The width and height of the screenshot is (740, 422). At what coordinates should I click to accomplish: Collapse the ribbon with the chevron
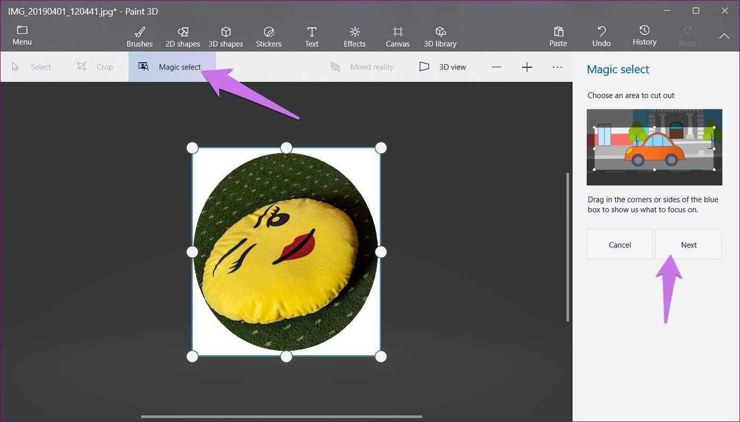[724, 36]
